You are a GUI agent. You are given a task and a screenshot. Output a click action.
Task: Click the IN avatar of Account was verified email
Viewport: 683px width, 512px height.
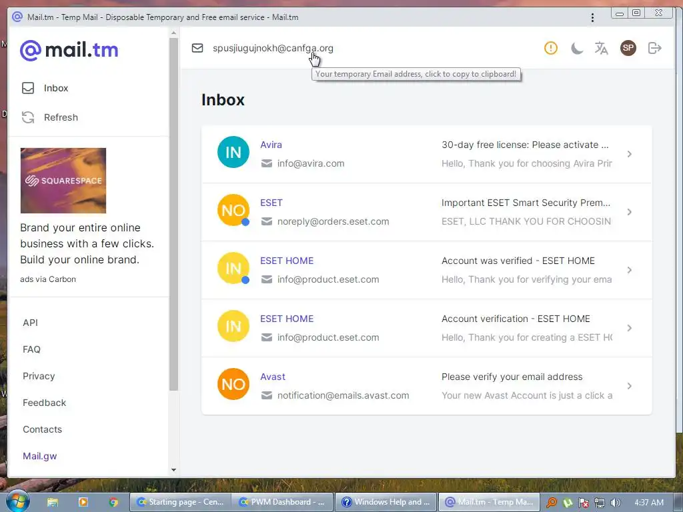point(233,268)
